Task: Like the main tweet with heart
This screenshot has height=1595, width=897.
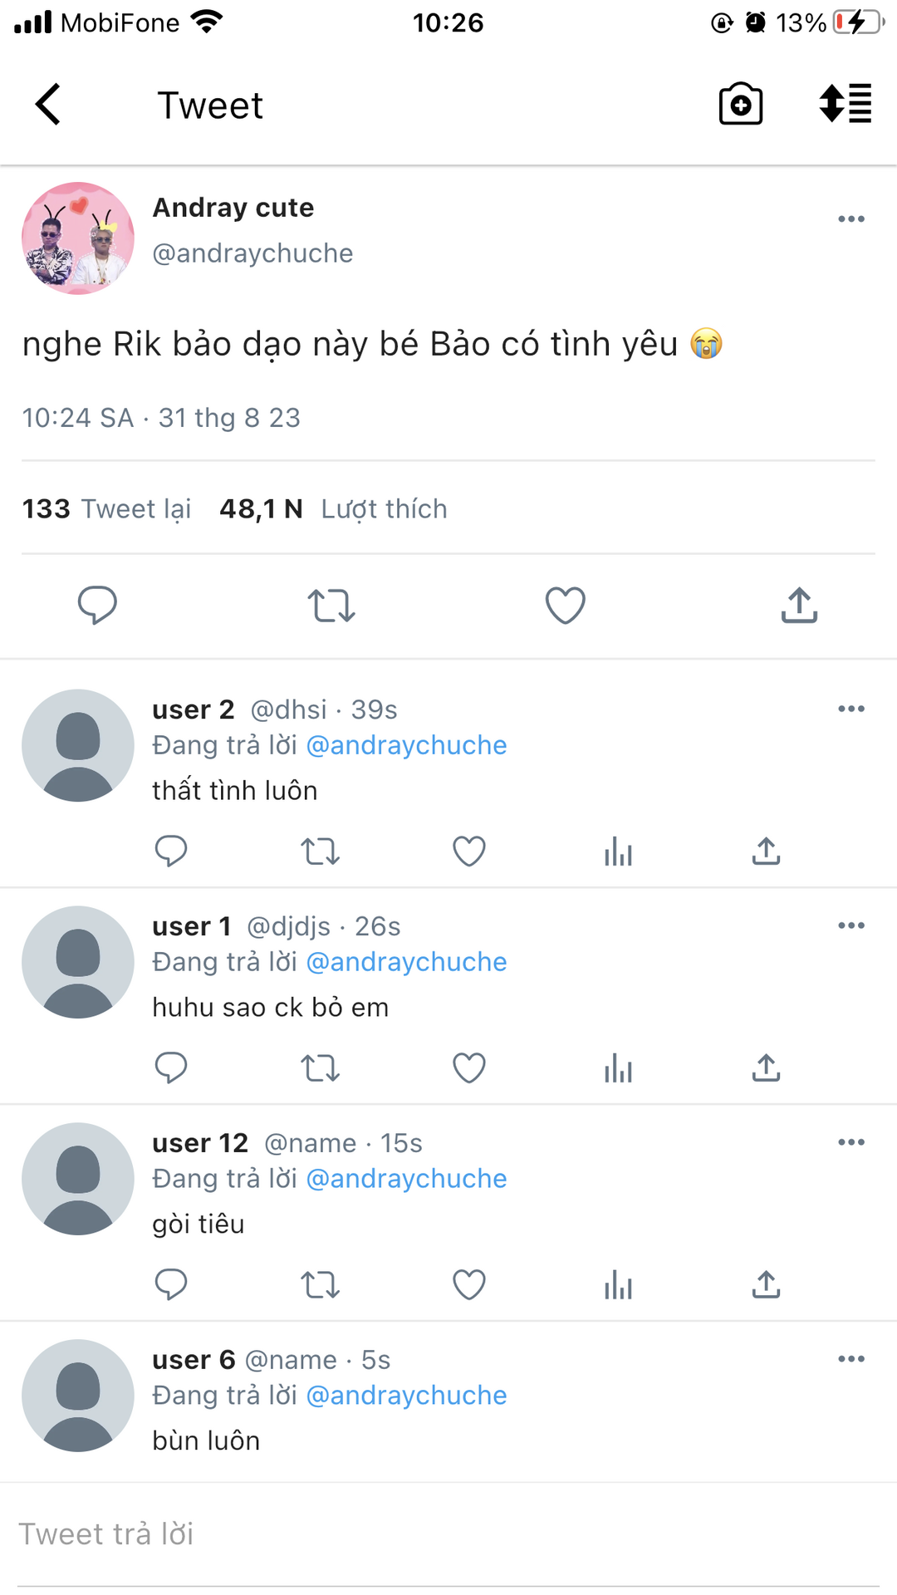Action: tap(565, 605)
